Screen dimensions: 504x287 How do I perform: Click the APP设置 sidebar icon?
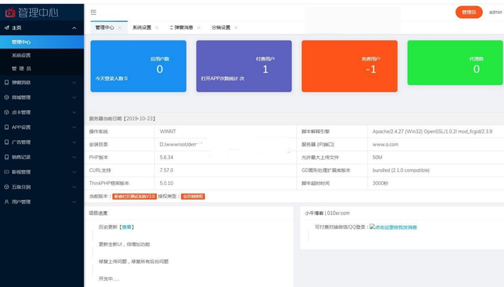tap(6, 127)
